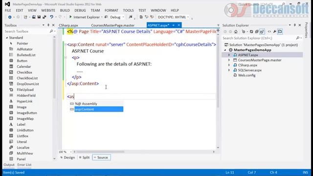Open the browser dropdown next to Internet Explorer
The height and width of the screenshot is (176, 313).
tap(102, 17)
